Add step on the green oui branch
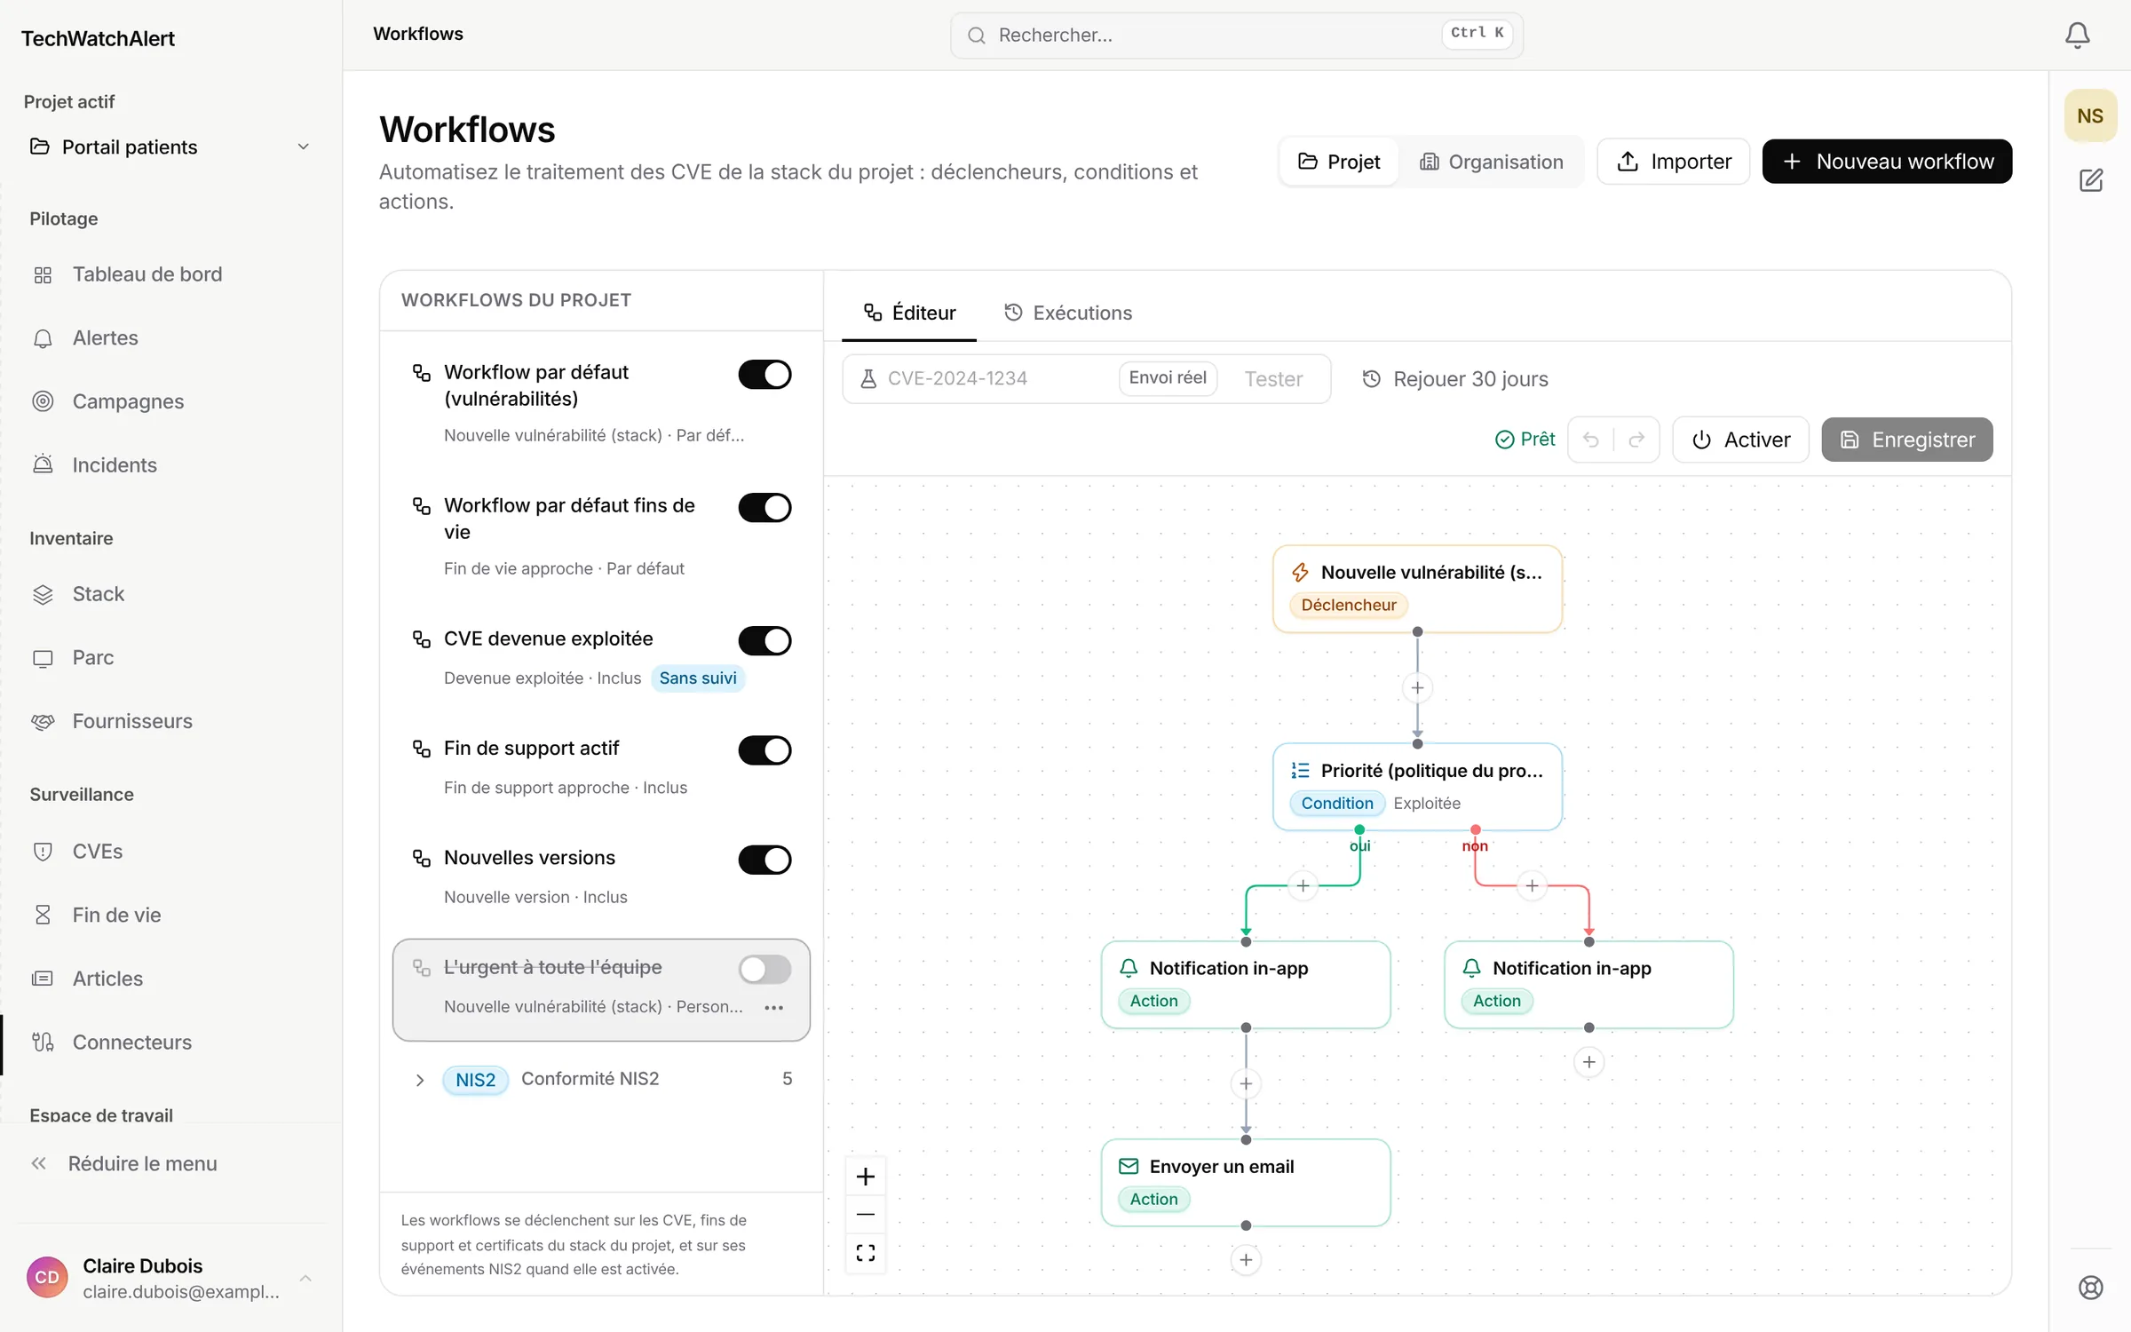Screen dimensions: 2131x1332 (x=1303, y=885)
